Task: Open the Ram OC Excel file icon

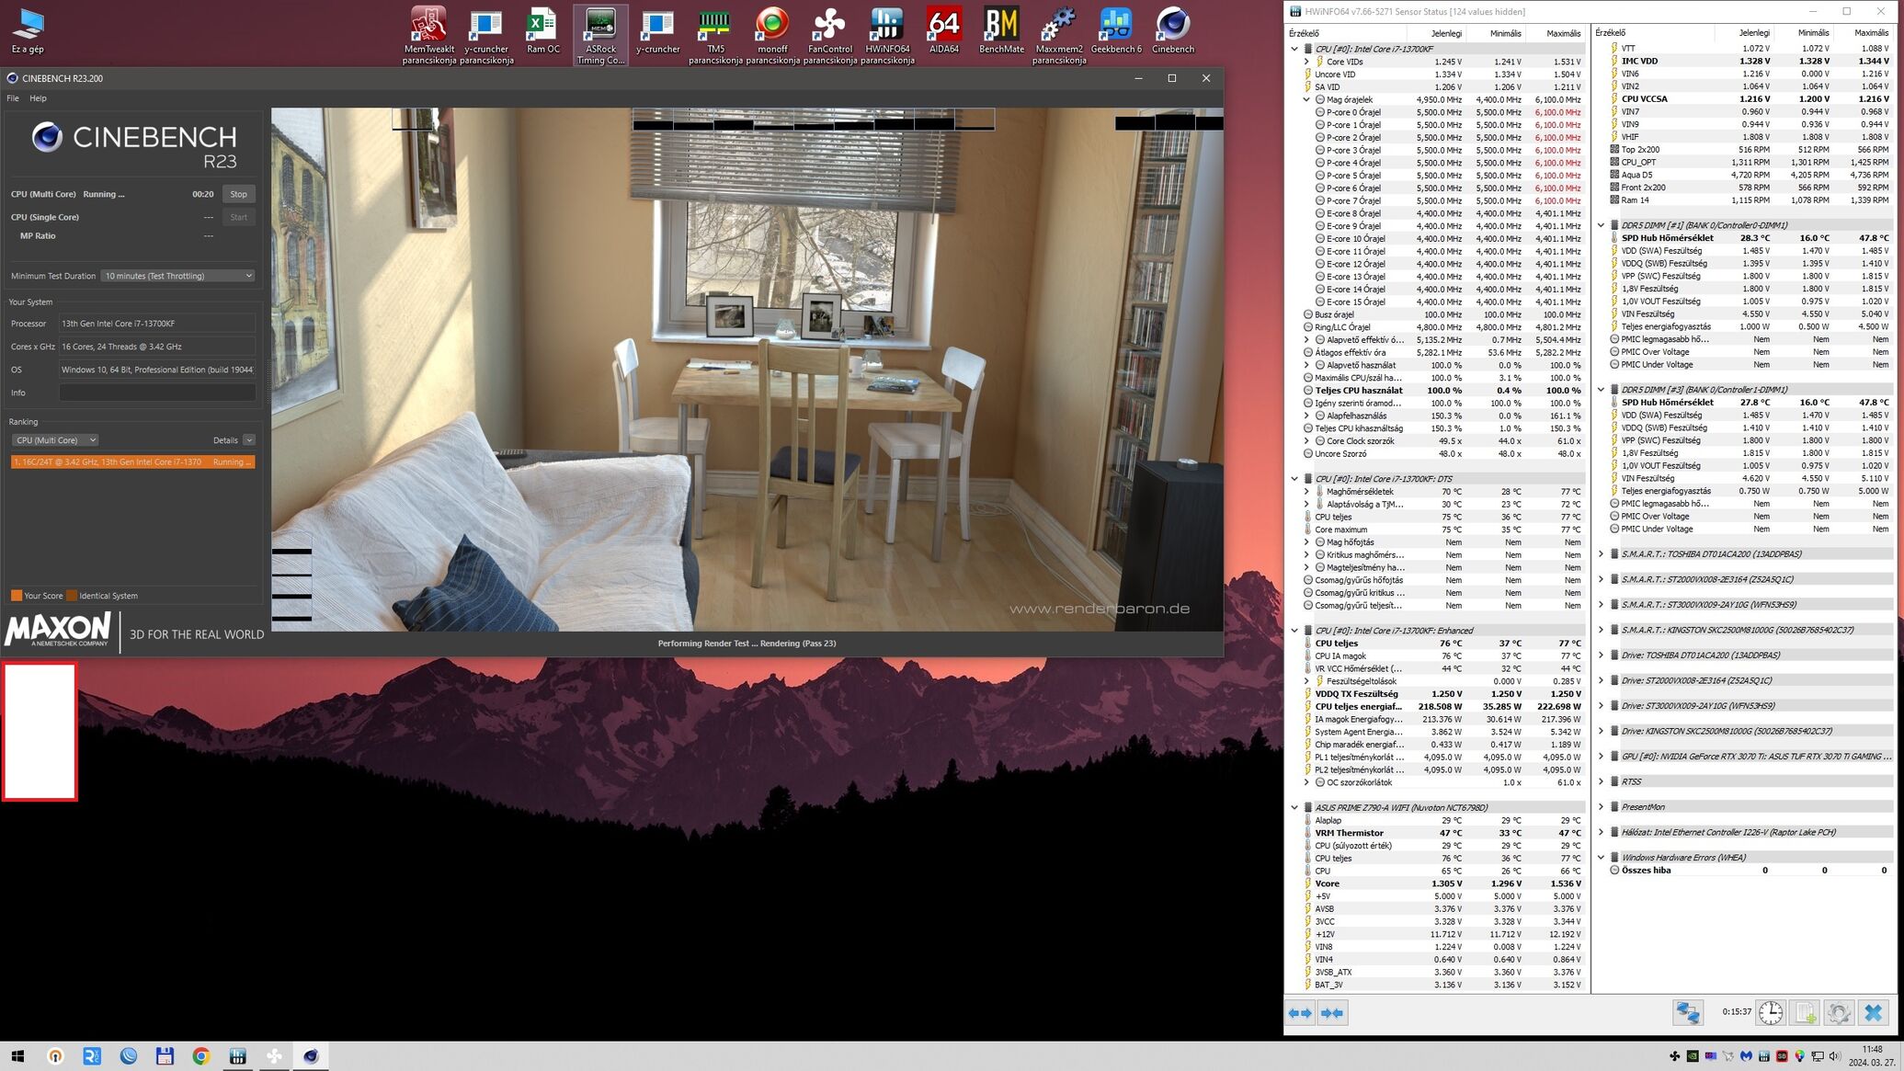Action: [542, 30]
